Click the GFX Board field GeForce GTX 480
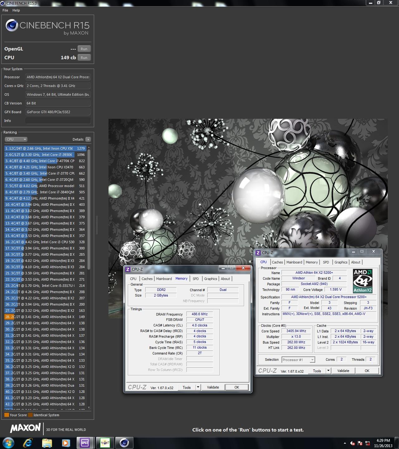This screenshot has width=399, height=449. (58, 112)
